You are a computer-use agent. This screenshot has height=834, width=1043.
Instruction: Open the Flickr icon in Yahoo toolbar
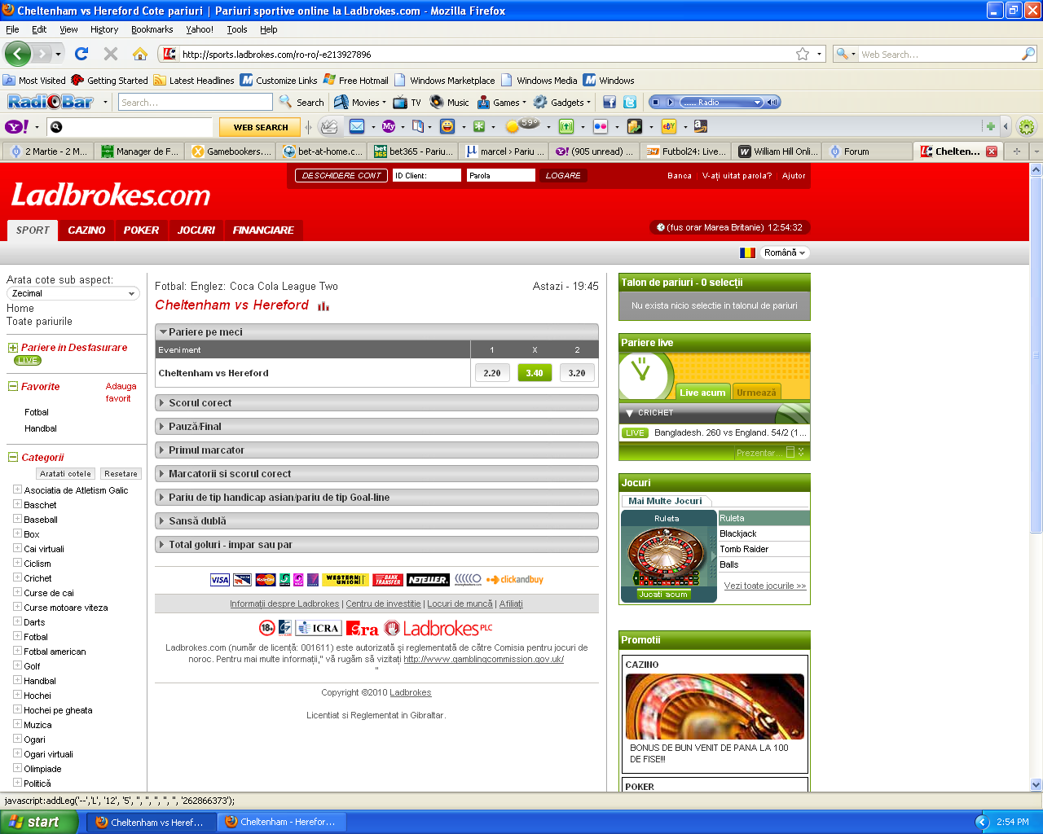(601, 126)
